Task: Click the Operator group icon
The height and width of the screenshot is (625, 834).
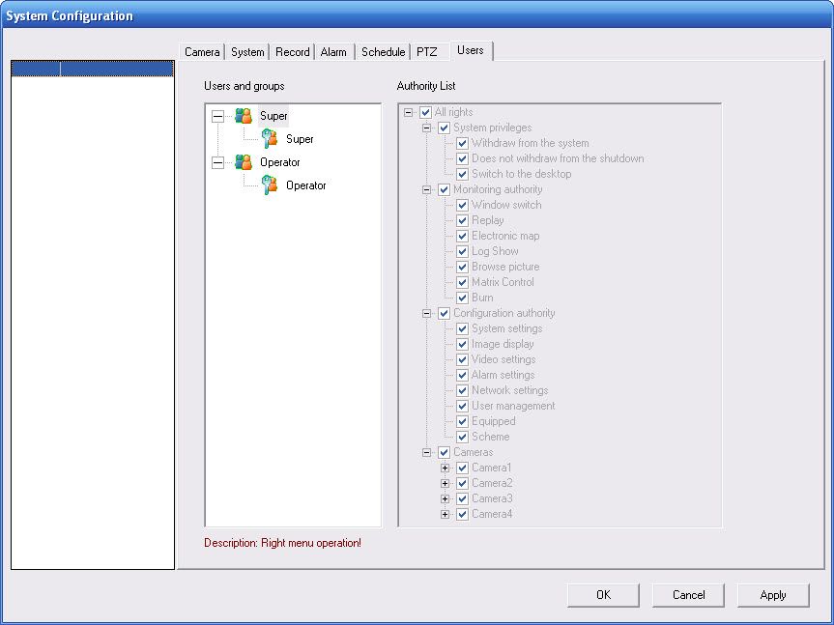Action: point(244,162)
